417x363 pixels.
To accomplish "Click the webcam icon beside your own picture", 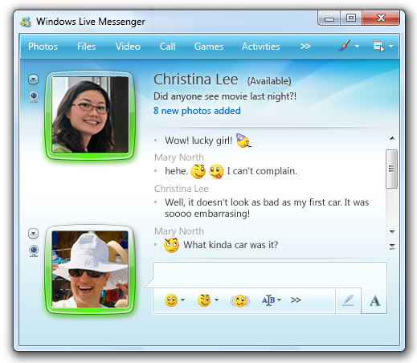I will tap(34, 251).
